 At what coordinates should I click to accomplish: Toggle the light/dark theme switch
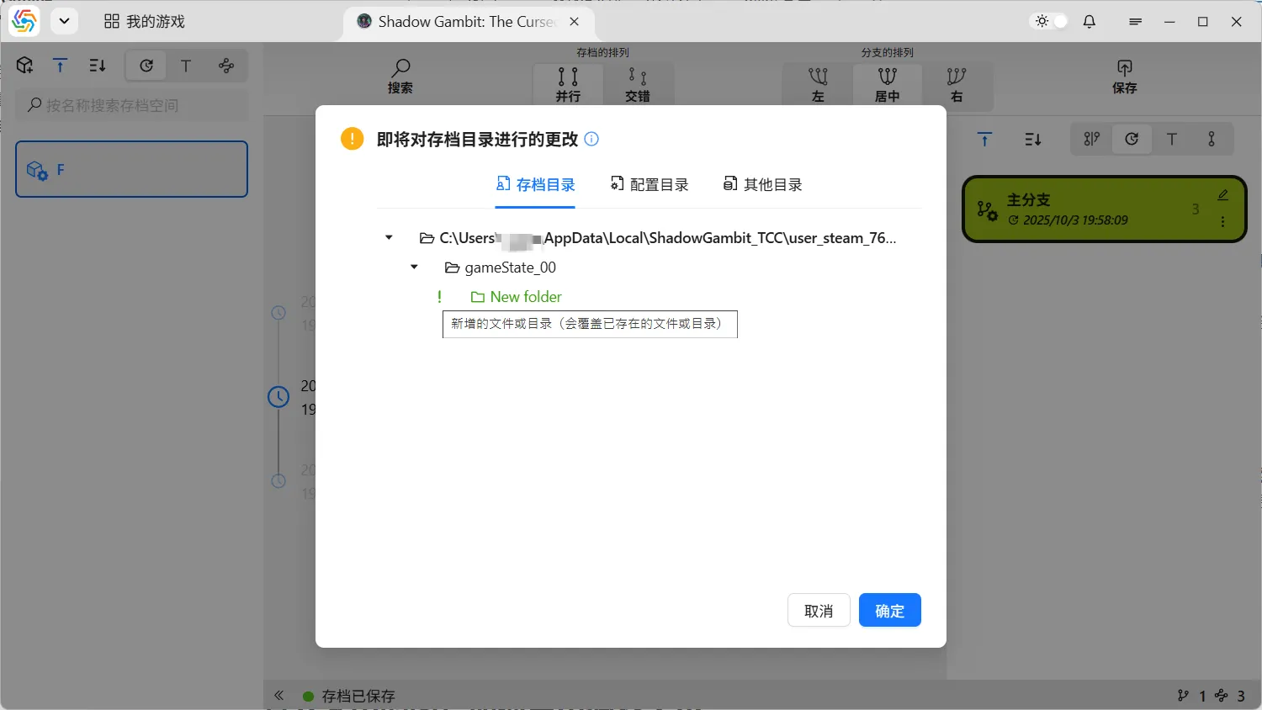point(1050,22)
